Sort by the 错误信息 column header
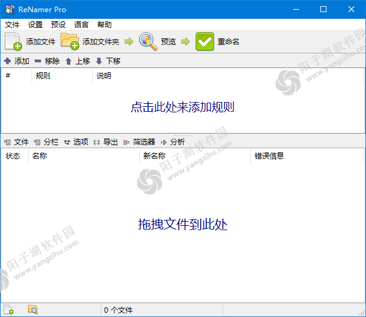 (307, 155)
